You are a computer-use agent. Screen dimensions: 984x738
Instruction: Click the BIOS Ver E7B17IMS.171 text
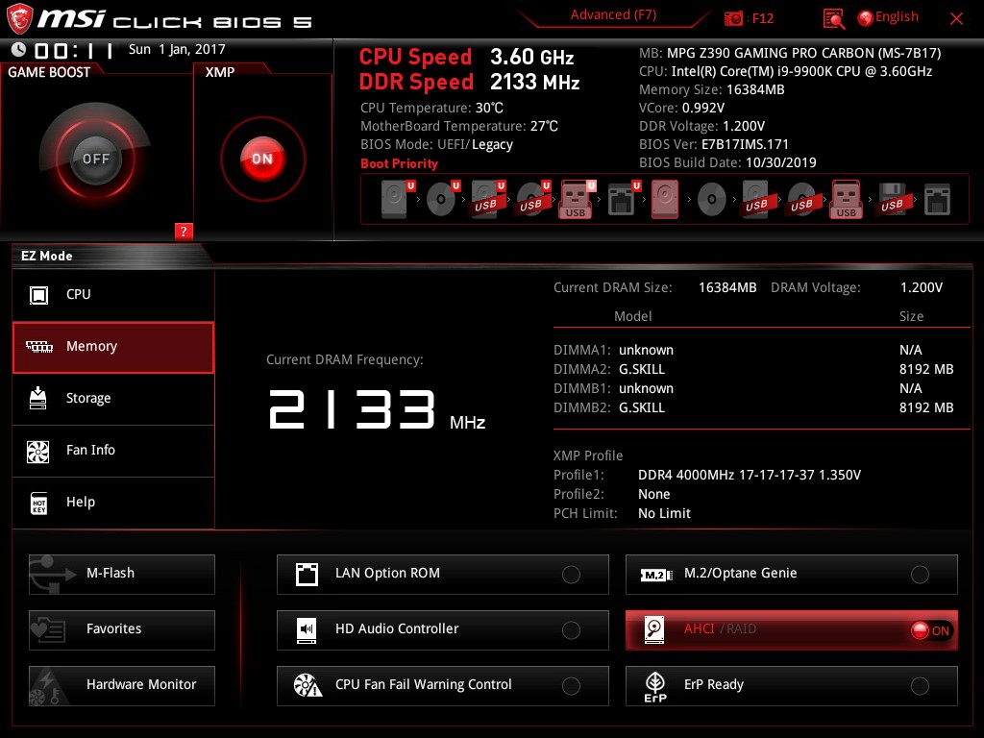coord(714,144)
